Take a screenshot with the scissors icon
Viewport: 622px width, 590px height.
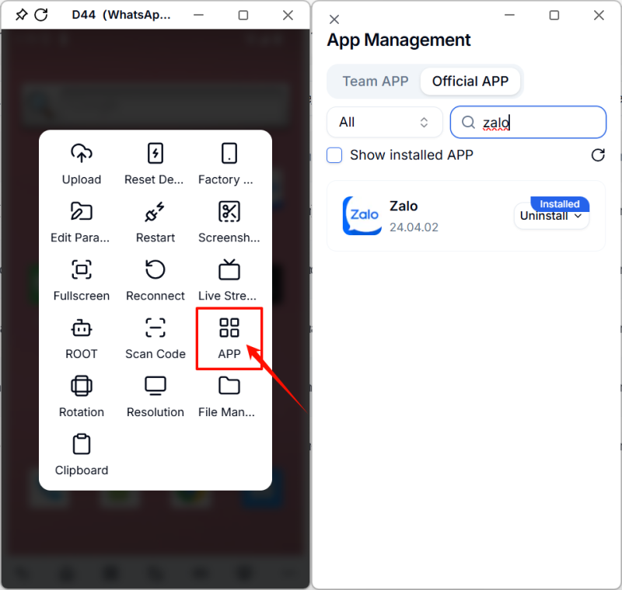tap(229, 211)
